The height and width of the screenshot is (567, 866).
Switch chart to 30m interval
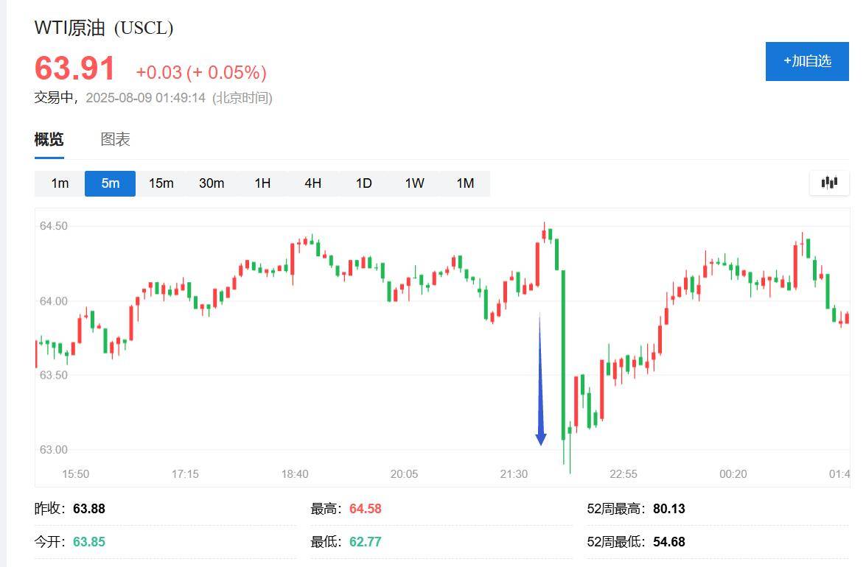[212, 183]
